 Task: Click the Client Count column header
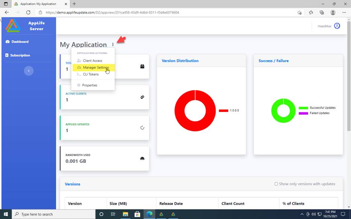click(x=233, y=204)
